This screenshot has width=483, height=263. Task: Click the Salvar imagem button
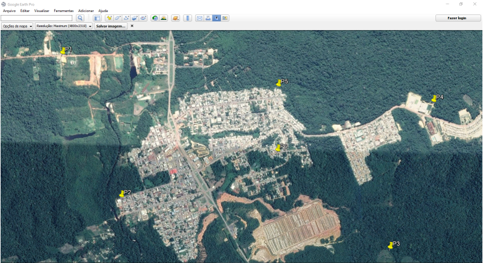tap(110, 27)
